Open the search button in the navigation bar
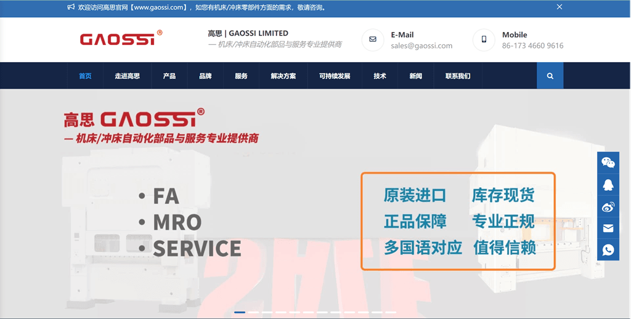 (550, 76)
